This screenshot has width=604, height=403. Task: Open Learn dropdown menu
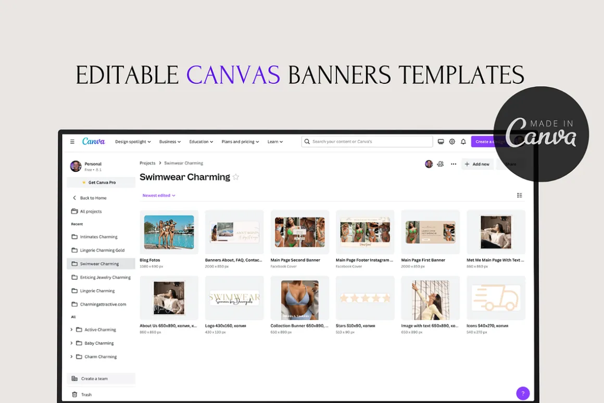pyautogui.click(x=275, y=142)
